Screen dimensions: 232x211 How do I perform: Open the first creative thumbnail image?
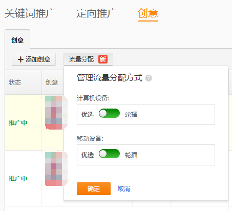56,113
